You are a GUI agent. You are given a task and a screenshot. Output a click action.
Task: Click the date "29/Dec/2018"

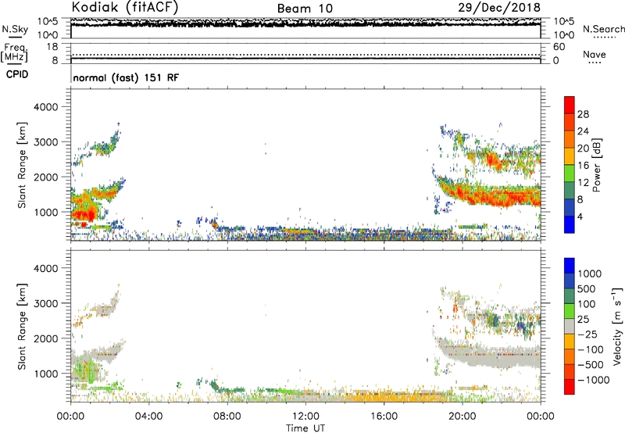[499, 8]
